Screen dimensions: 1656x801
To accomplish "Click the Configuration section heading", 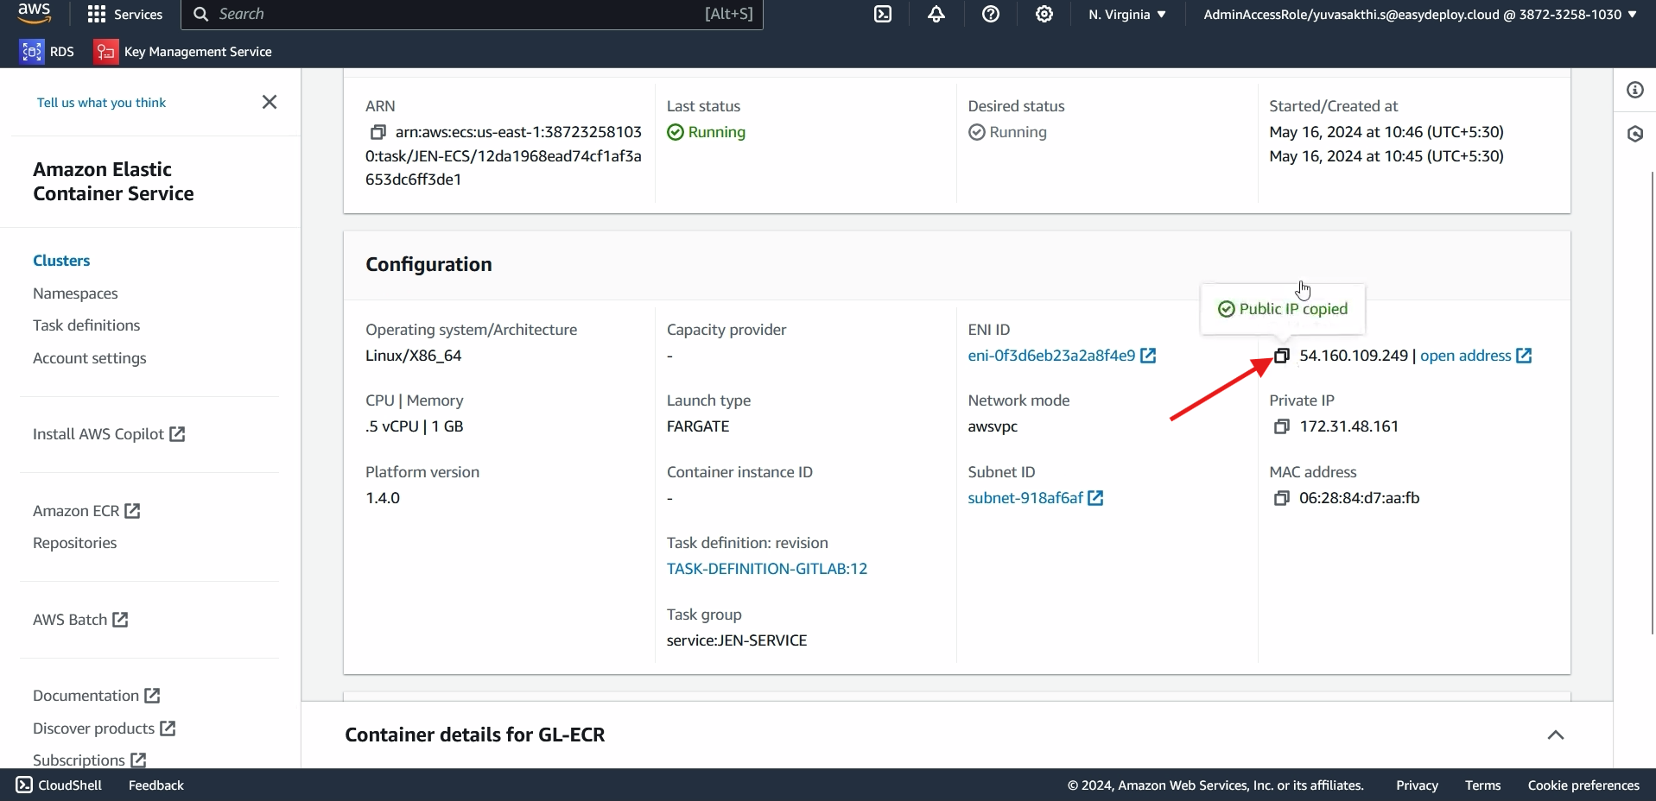I will 428,265.
